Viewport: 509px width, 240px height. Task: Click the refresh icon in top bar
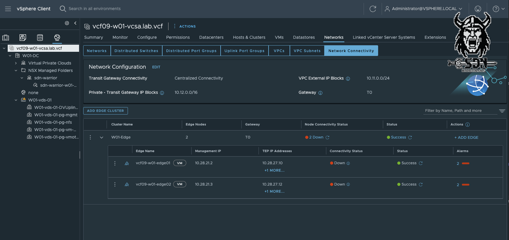[373, 9]
